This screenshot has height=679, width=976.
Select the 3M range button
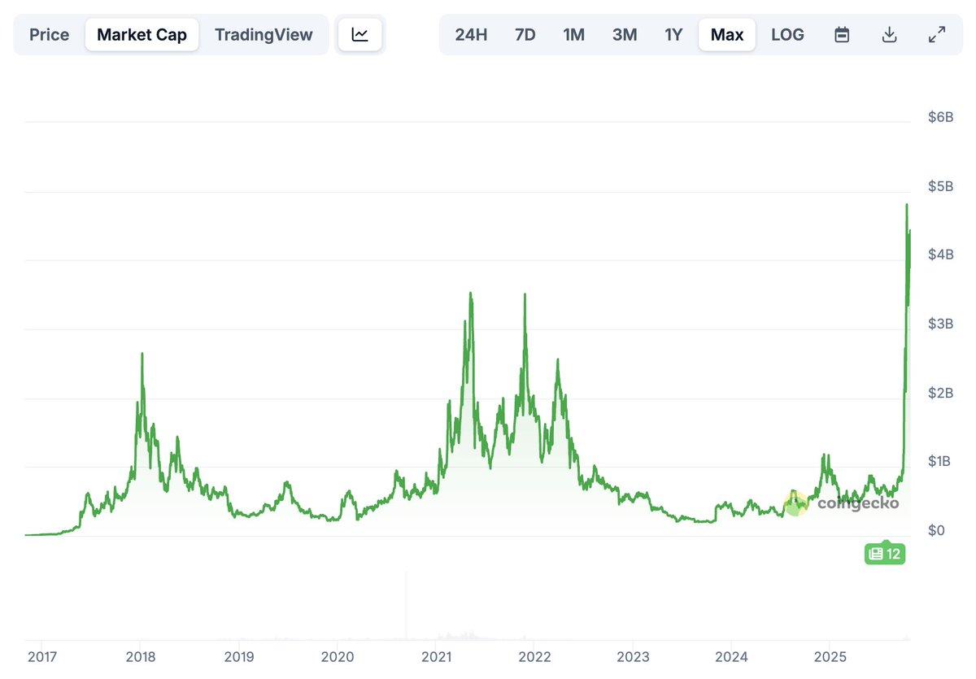click(624, 34)
